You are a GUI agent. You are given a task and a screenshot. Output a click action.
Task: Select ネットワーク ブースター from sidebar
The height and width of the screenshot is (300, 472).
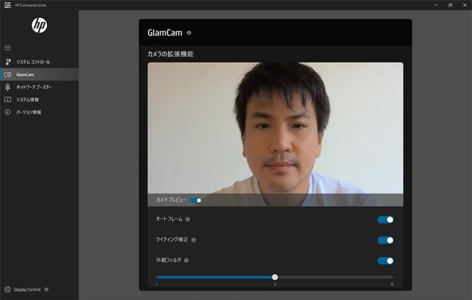pos(34,87)
